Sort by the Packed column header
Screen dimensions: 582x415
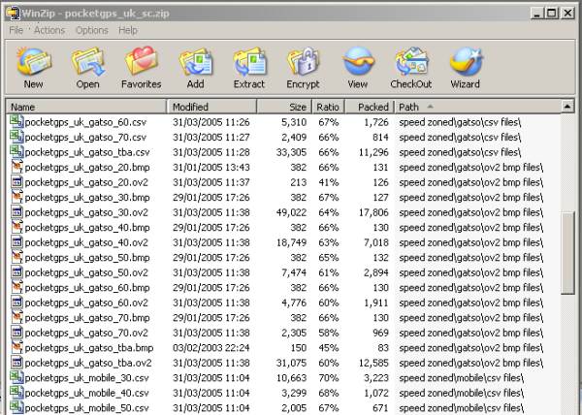(370, 107)
